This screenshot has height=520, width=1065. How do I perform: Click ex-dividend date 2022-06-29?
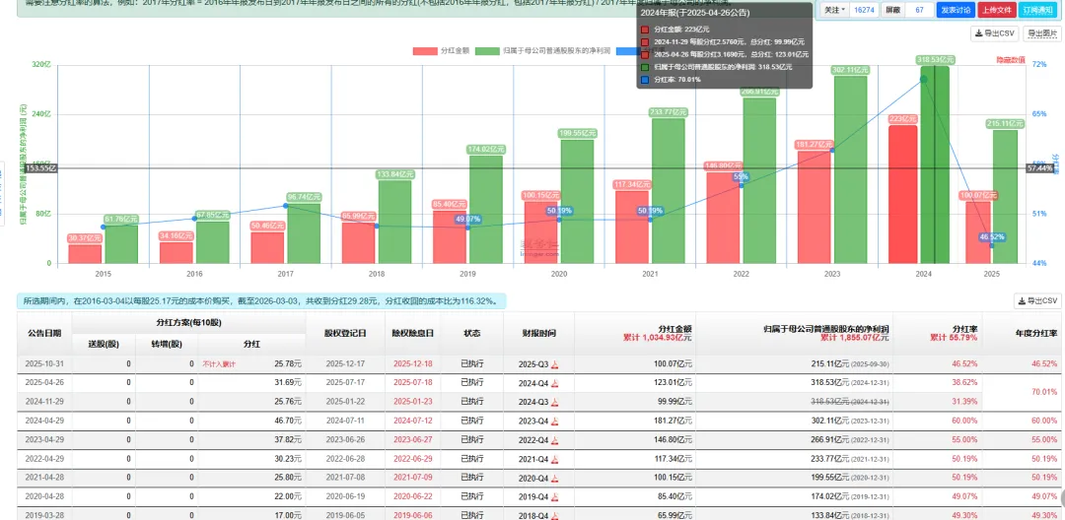(412, 458)
